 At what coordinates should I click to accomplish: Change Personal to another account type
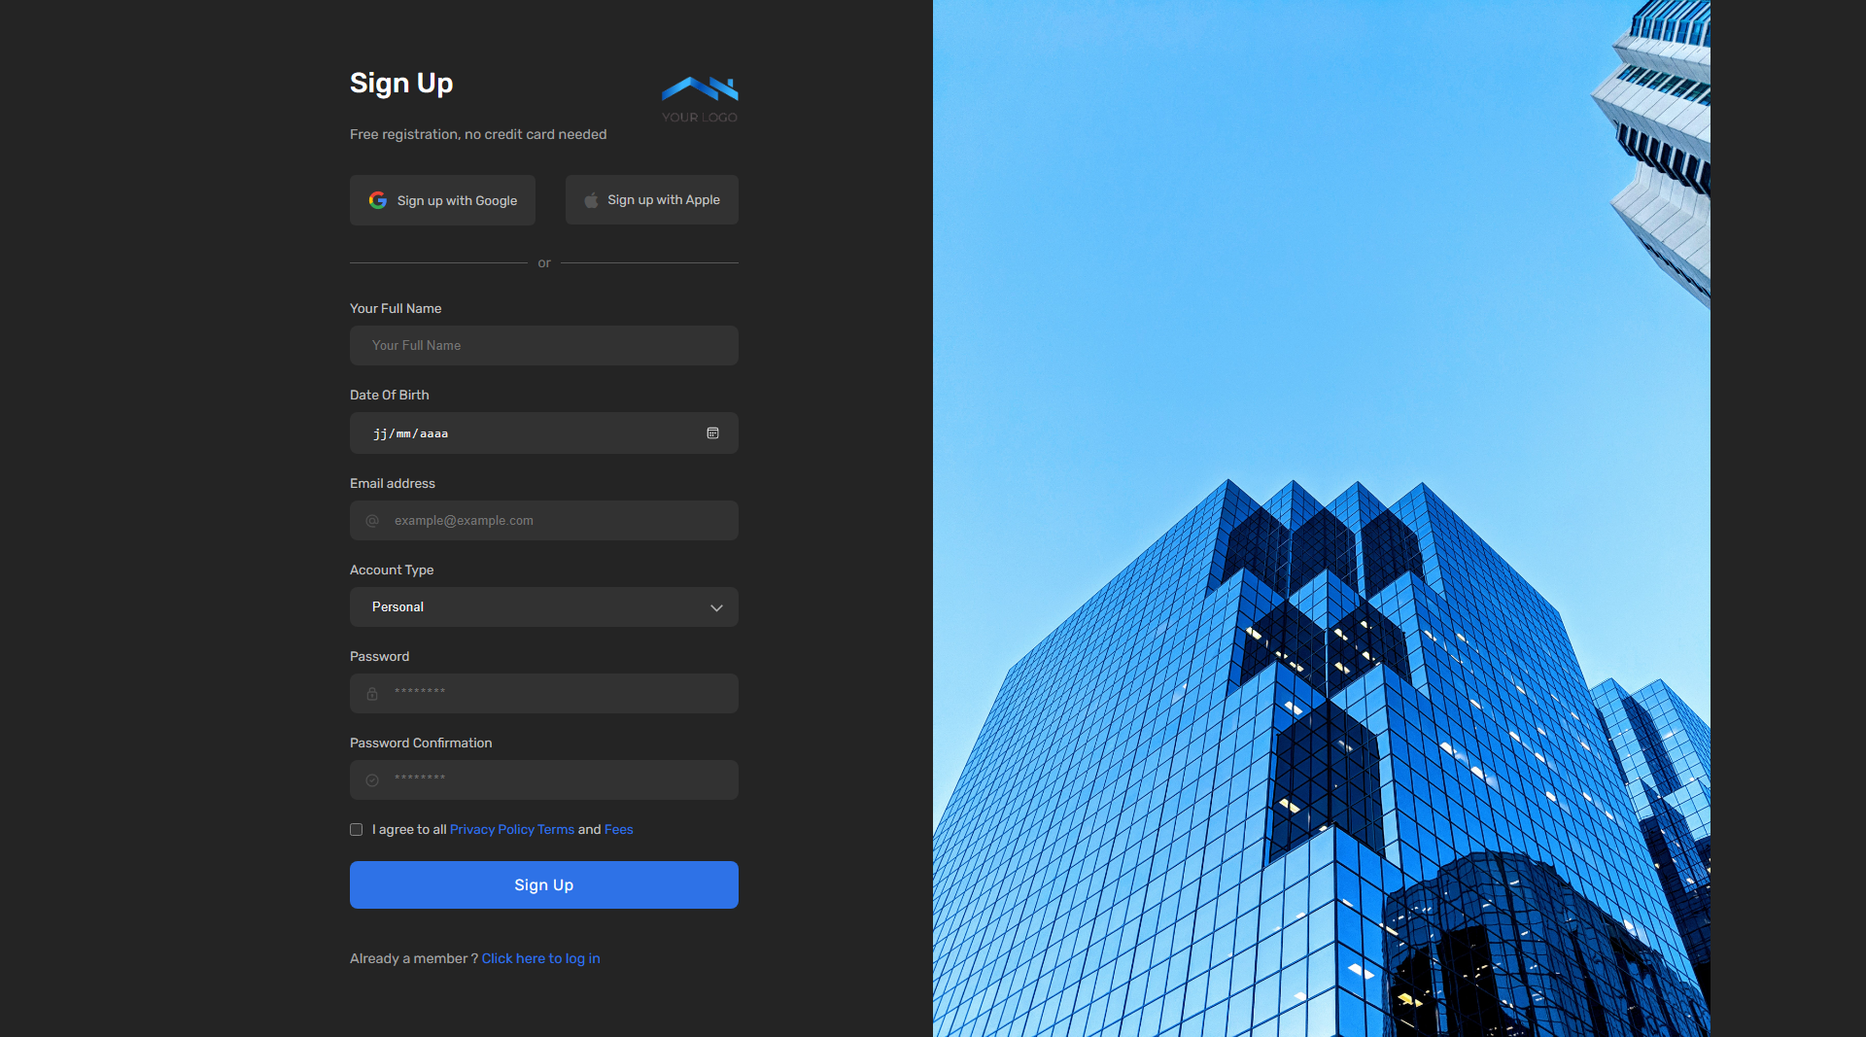point(543,606)
